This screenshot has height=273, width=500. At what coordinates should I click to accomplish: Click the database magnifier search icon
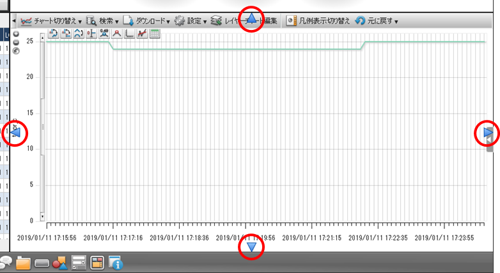click(x=91, y=21)
